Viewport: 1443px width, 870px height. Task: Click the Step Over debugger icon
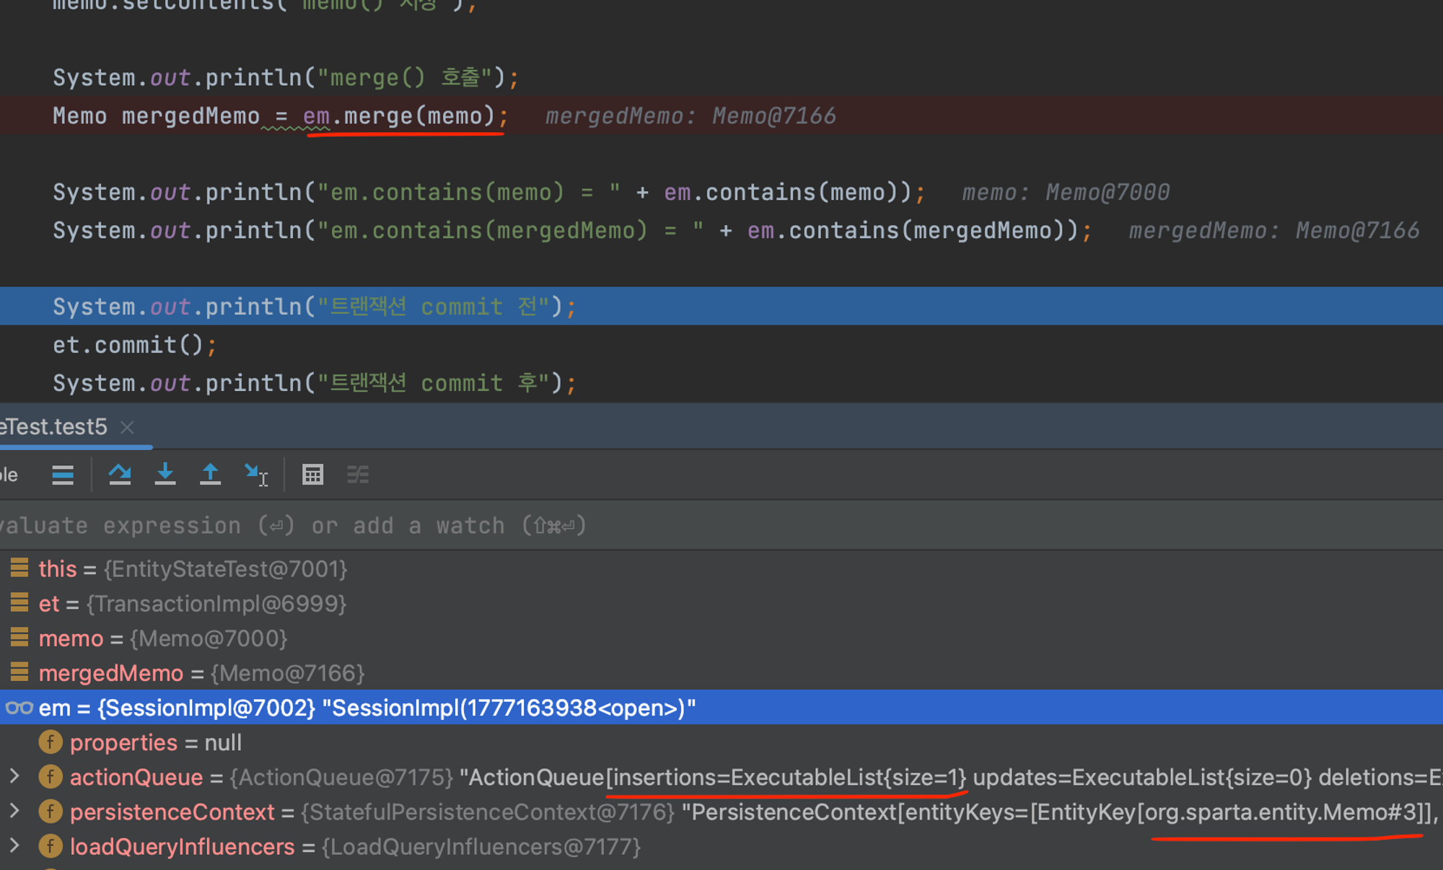(x=120, y=475)
